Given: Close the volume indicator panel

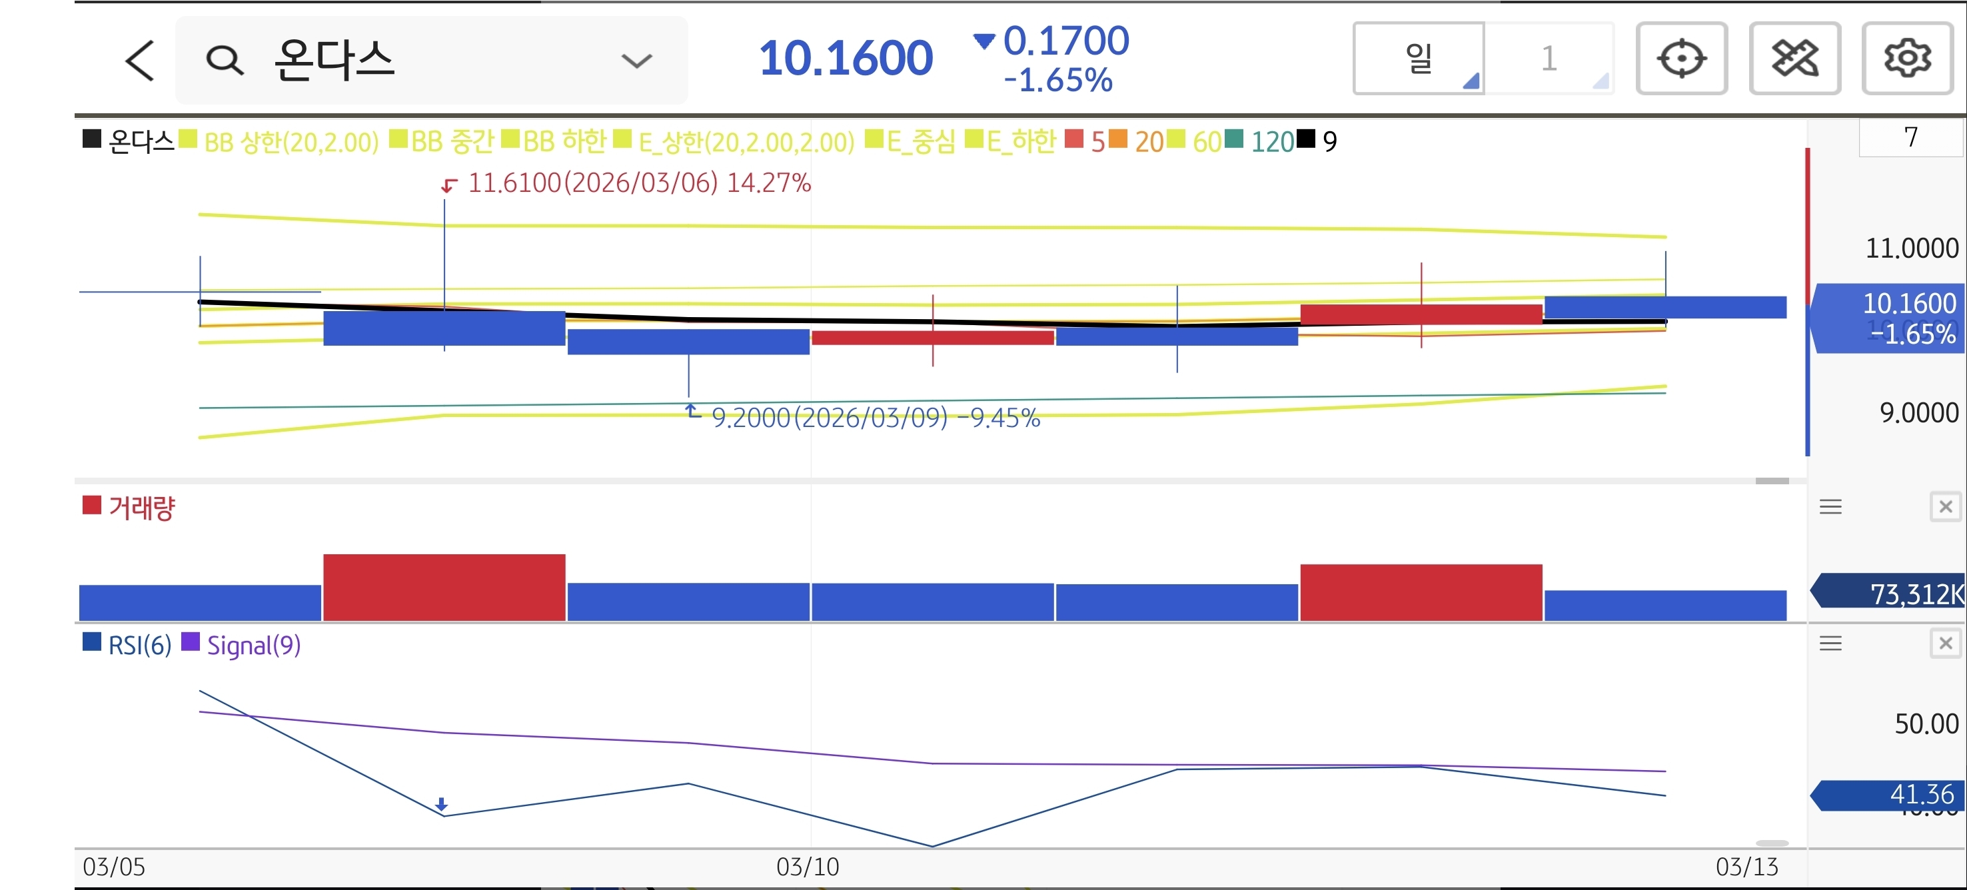Looking at the screenshot, I should 1945,507.
